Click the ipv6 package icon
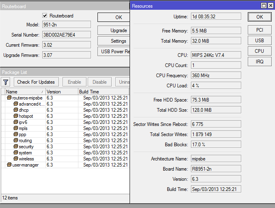The image size is (275, 208). pos(16,122)
